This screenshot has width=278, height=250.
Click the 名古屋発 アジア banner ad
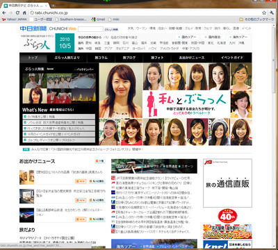tap(227, 231)
